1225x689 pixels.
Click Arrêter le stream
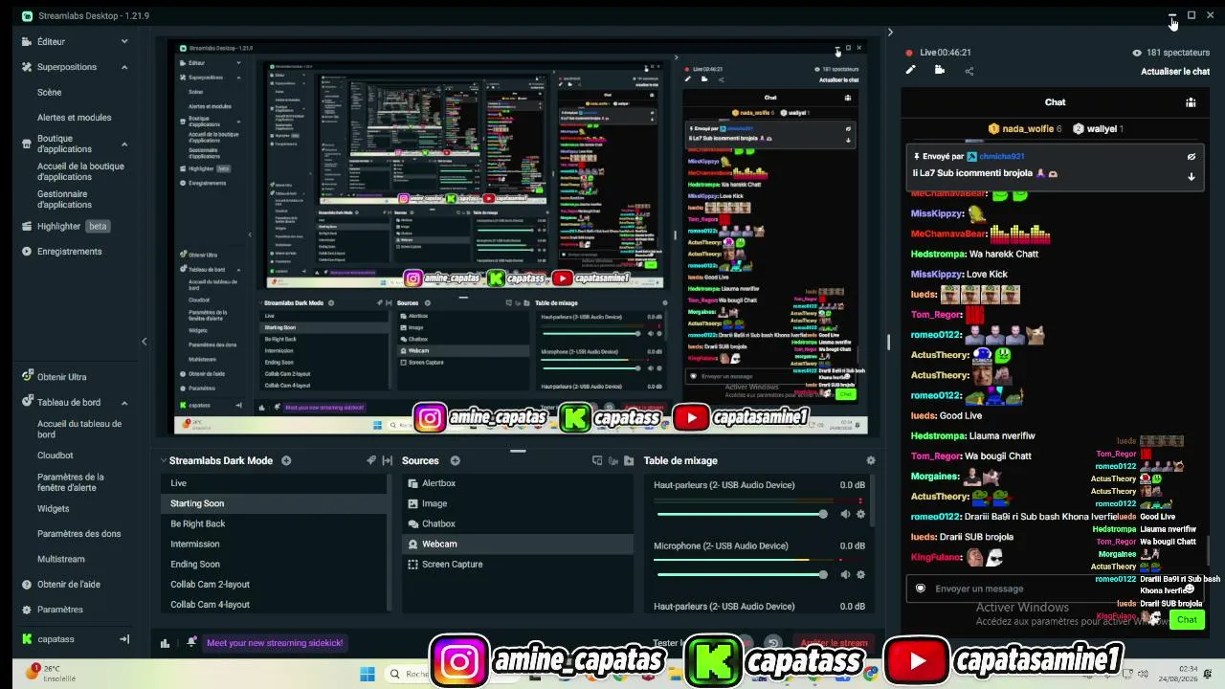[835, 643]
